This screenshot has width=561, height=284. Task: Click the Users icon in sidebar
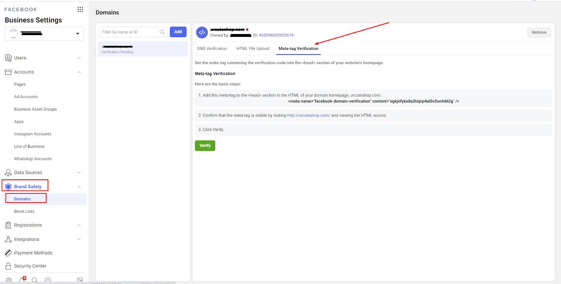coord(8,58)
